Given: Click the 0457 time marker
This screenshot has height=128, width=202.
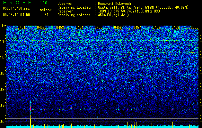Looking at the screenshot, I should click(x=137, y=28).
